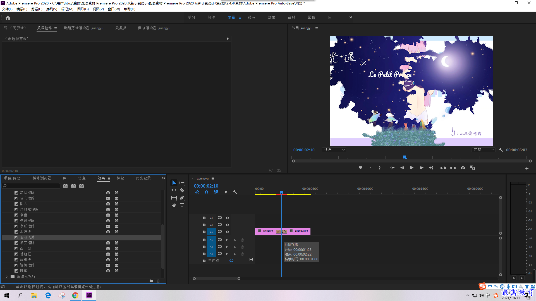Expand the 沉浸式视频 folder
Screen dimensions: 536x301
7,276
